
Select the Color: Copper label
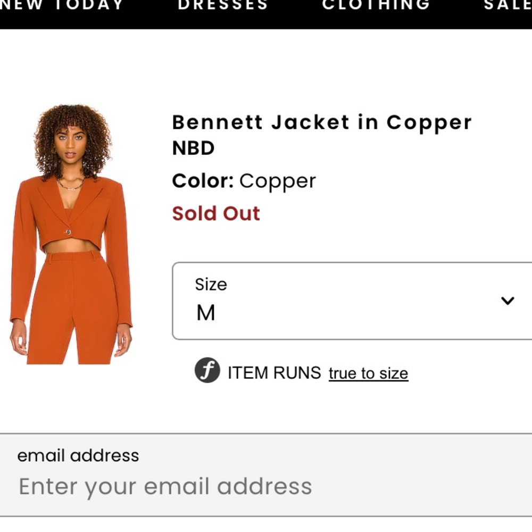click(244, 181)
